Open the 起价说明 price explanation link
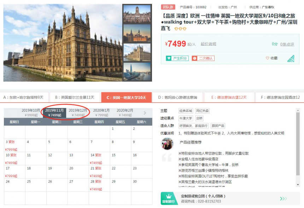 pyautogui.click(x=209, y=44)
